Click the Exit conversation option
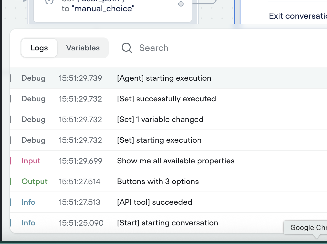Screen dimensions: 327x244 tap(298, 16)
